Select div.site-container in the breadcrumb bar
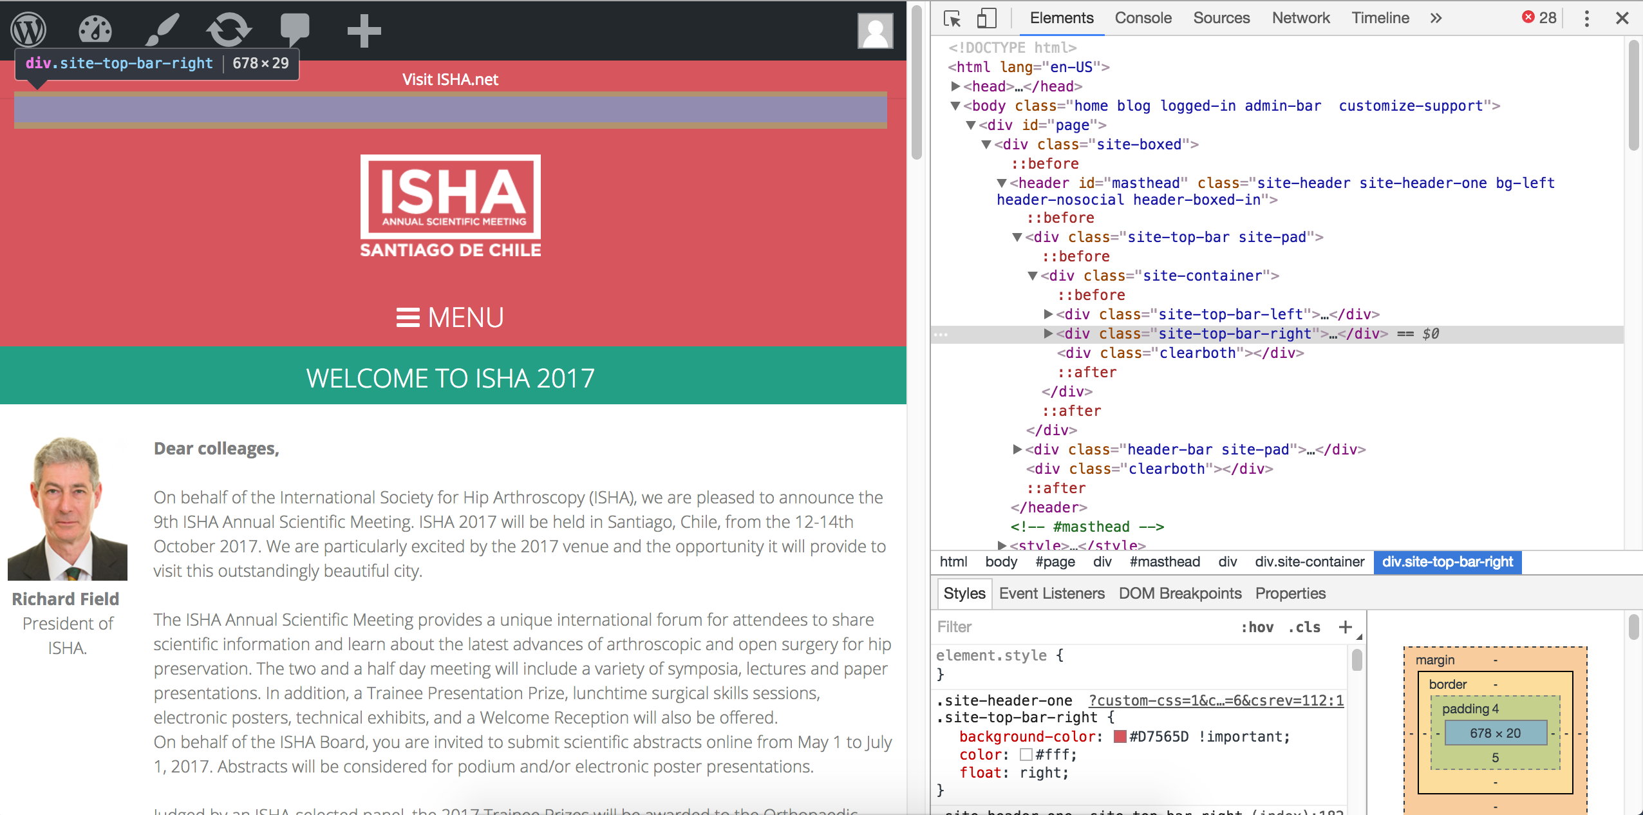 [1310, 562]
